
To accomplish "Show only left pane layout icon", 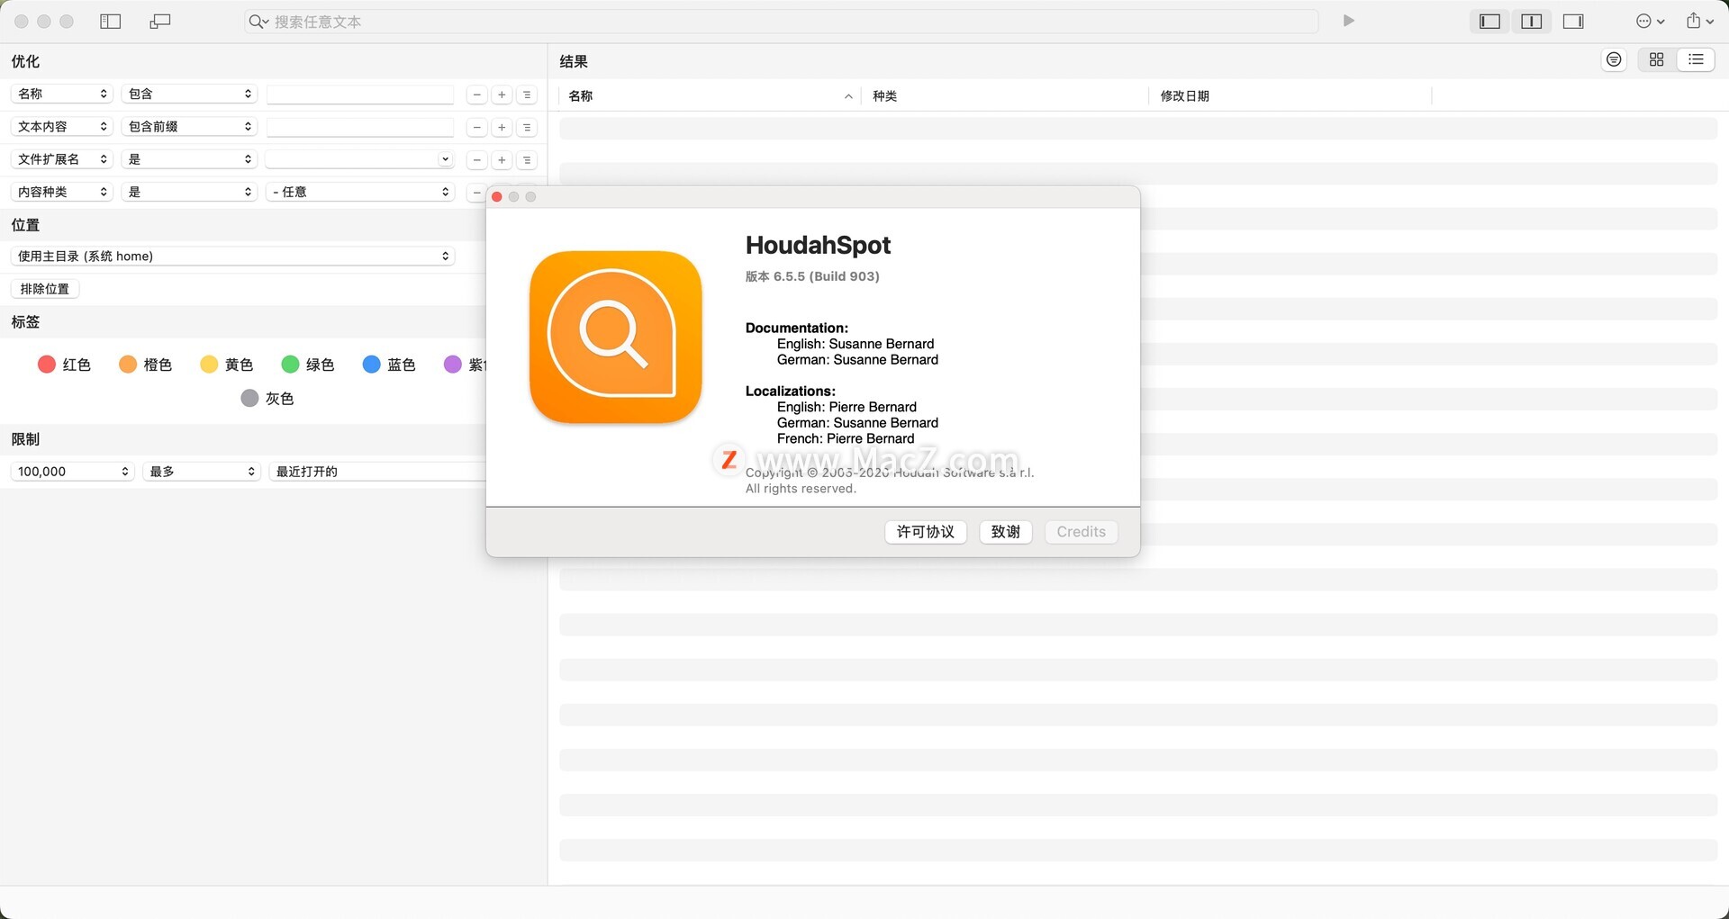I will point(1489,22).
